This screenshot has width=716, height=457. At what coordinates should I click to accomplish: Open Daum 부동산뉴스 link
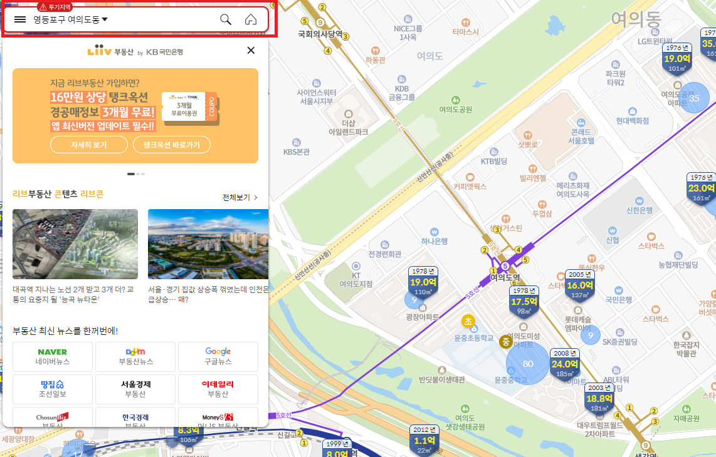coord(135,357)
